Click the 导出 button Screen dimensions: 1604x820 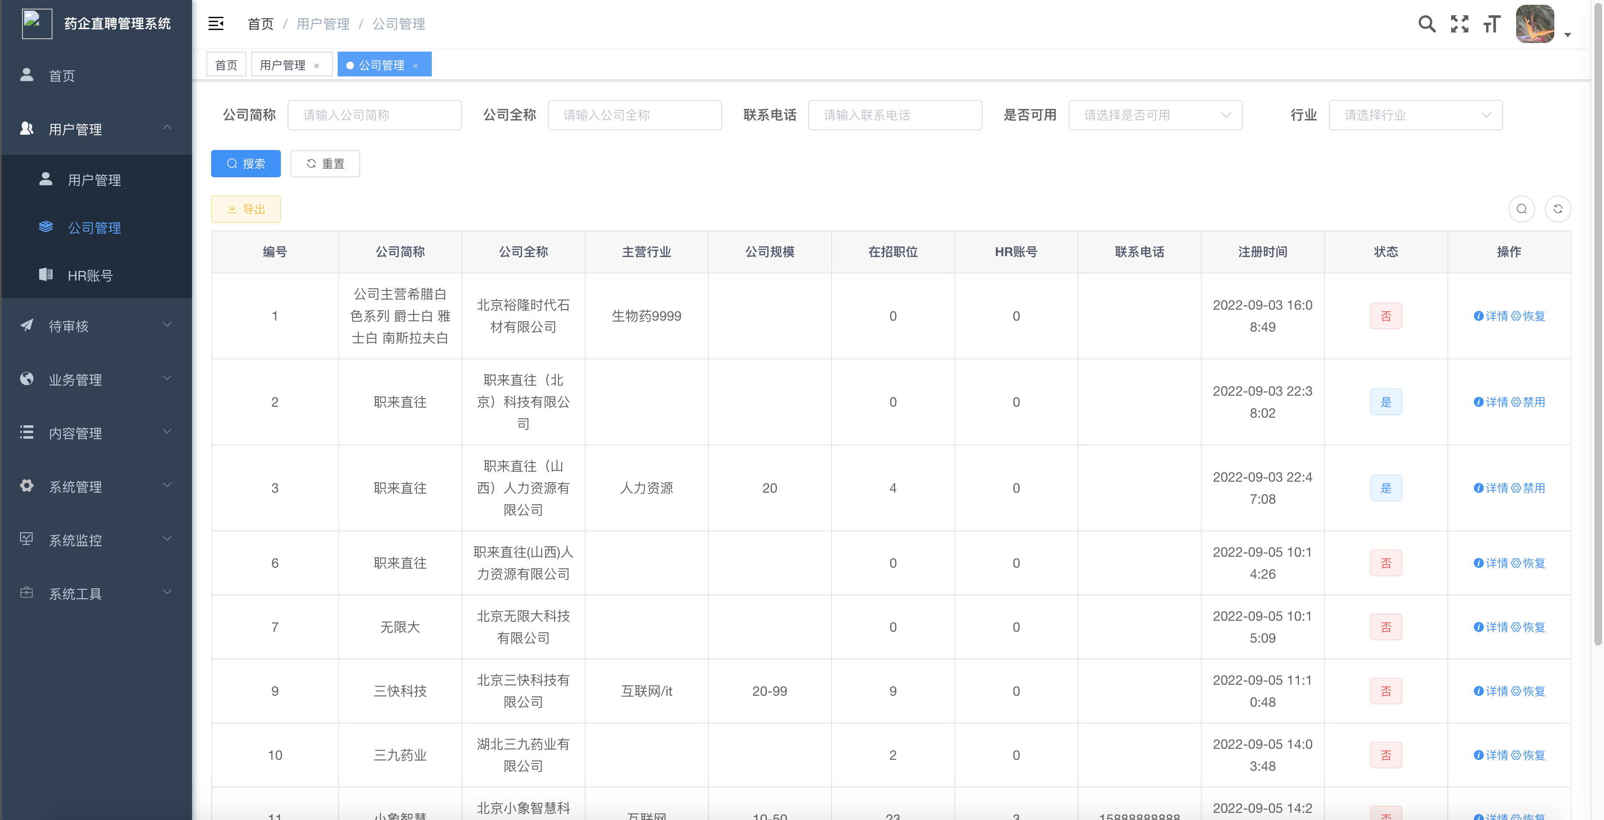coord(246,209)
